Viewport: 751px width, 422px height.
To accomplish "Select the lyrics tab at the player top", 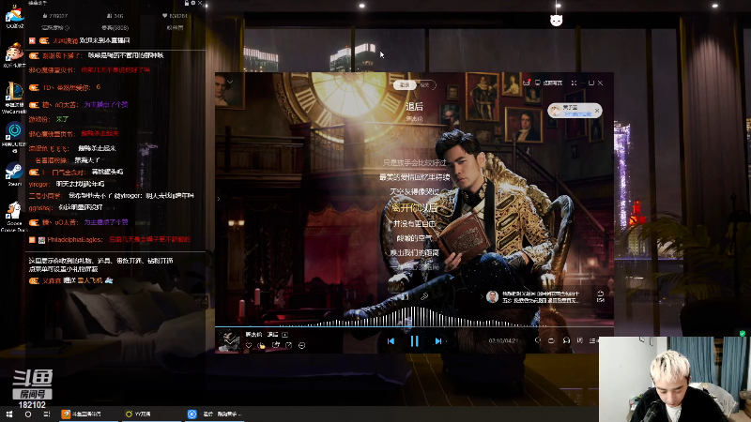I will [405, 84].
